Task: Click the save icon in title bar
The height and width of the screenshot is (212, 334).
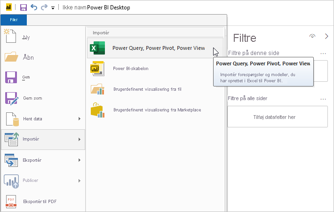Action: coord(22,8)
